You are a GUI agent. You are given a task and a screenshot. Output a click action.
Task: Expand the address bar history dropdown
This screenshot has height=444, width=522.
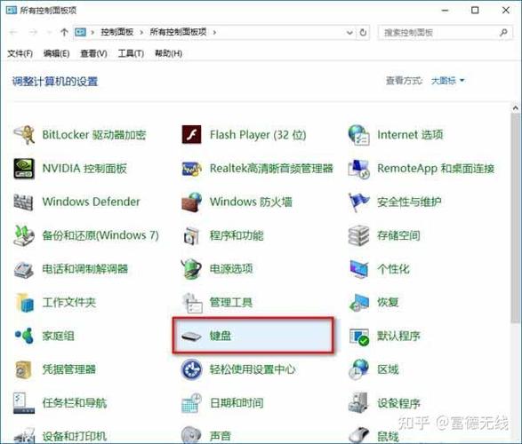click(x=349, y=33)
